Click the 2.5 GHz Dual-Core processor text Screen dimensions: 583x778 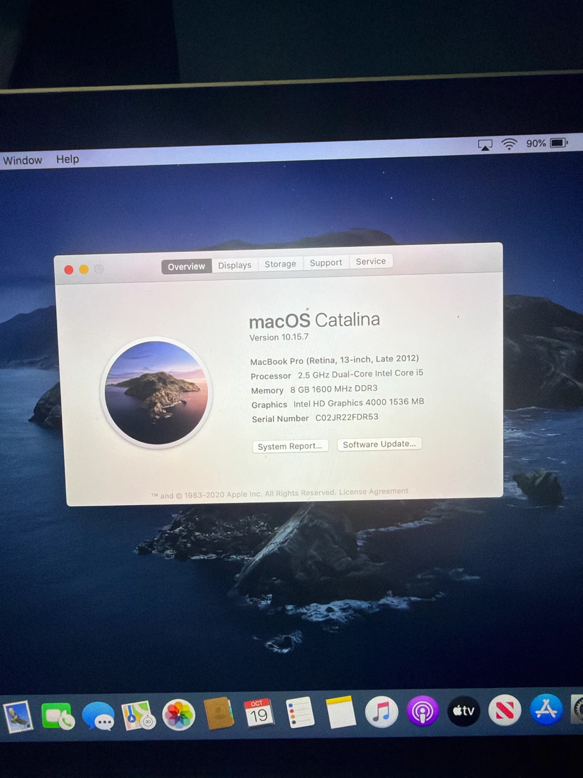[361, 374]
